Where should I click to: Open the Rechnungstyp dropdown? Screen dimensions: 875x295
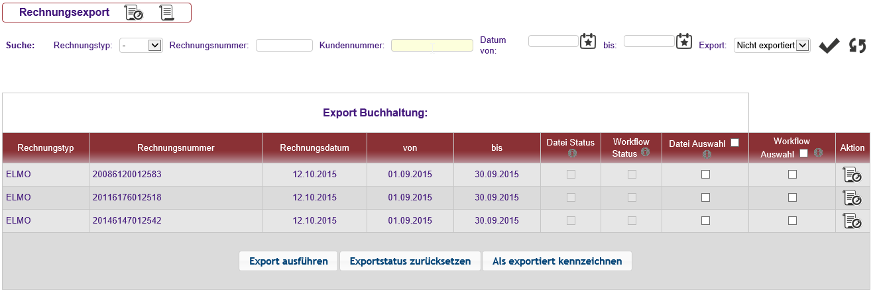[x=141, y=46]
